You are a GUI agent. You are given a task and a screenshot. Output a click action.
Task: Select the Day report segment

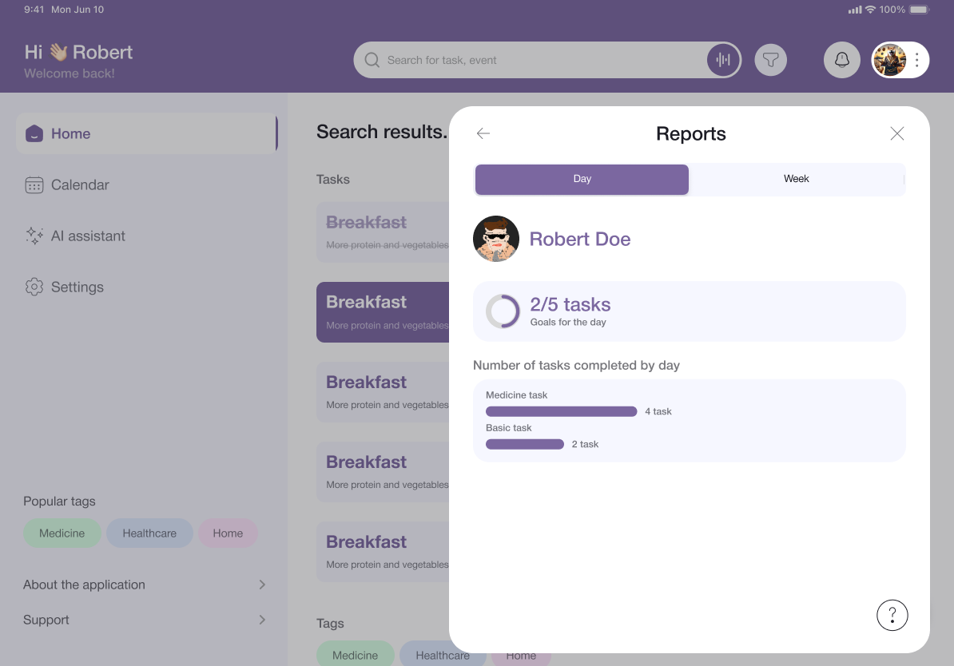[582, 179]
